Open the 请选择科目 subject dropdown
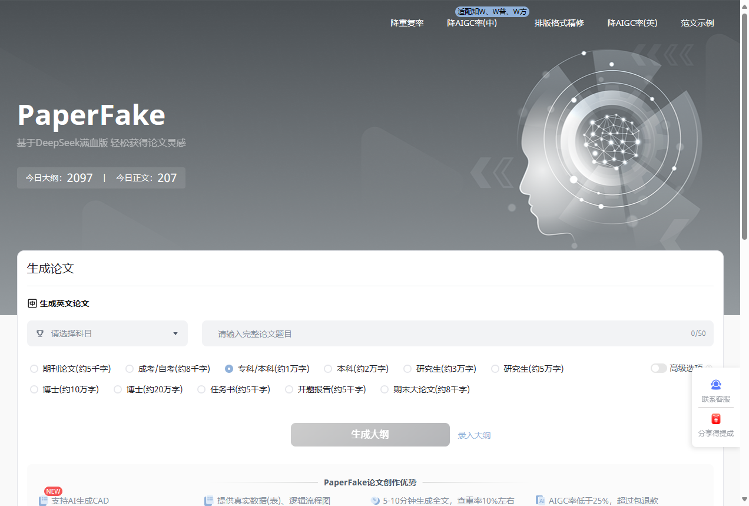 (107, 333)
